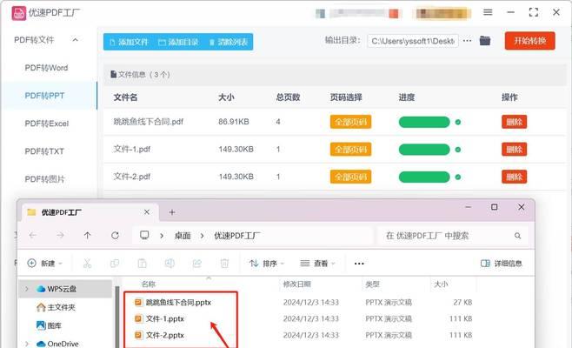The width and height of the screenshot is (572, 348).
Task: Open the hamburger menu in the title bar
Action: (488, 12)
